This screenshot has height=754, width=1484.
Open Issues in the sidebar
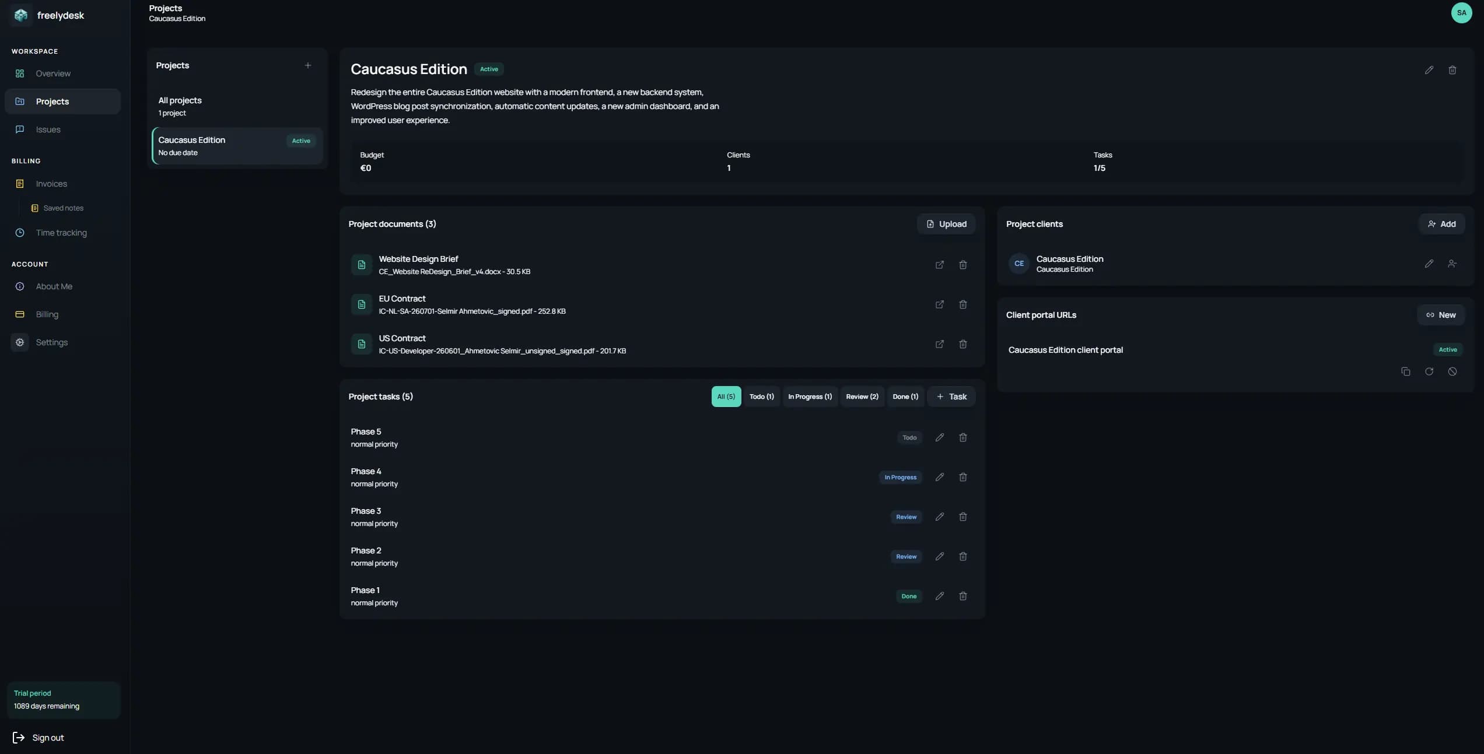click(x=62, y=129)
